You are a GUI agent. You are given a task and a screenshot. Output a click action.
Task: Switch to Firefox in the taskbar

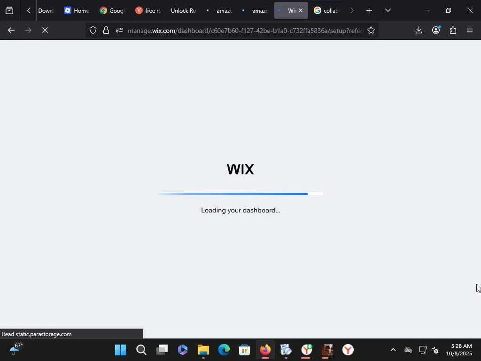[x=265, y=350]
